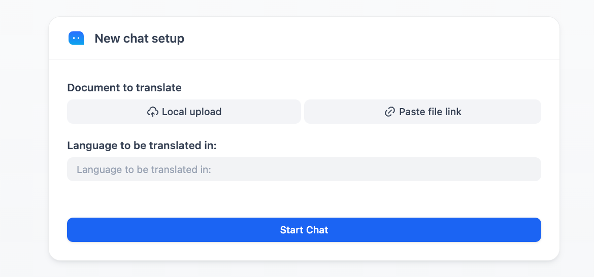This screenshot has width=594, height=277.
Task: Open the file picker via the upload cloud
Action: coord(153,112)
